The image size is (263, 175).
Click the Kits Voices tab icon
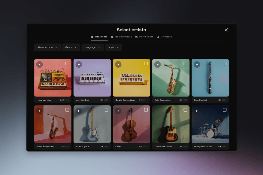pyautogui.click(x=92, y=37)
